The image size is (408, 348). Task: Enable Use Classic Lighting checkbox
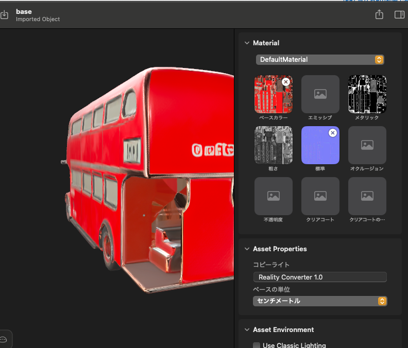tap(257, 345)
